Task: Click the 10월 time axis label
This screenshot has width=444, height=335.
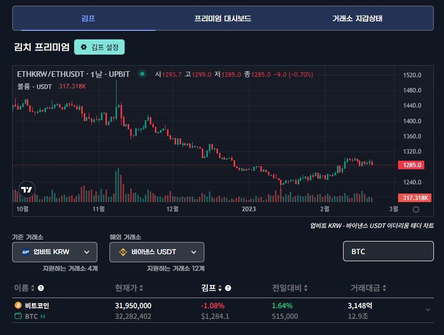Action: pos(22,209)
